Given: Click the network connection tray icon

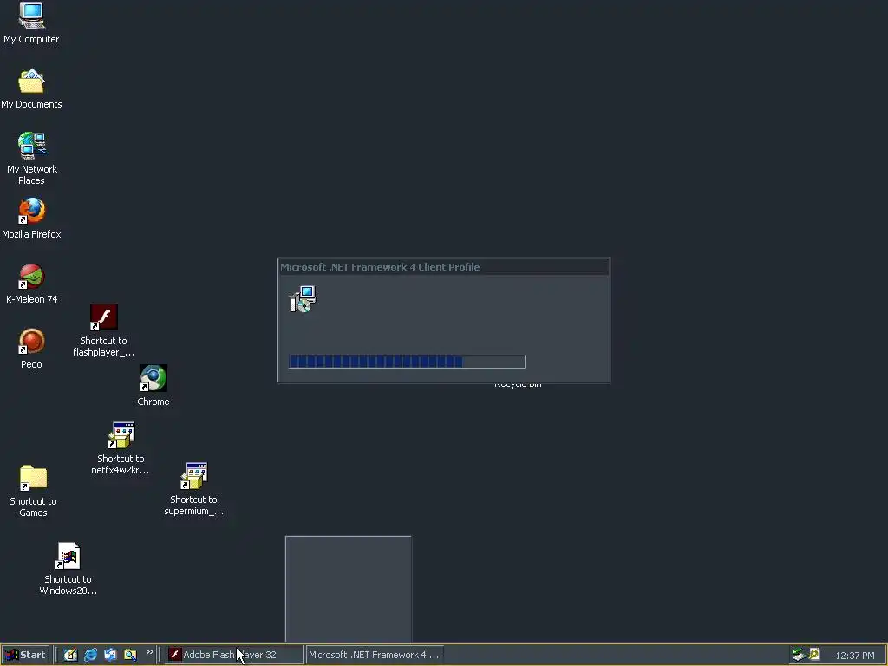Looking at the screenshot, I should (x=799, y=655).
